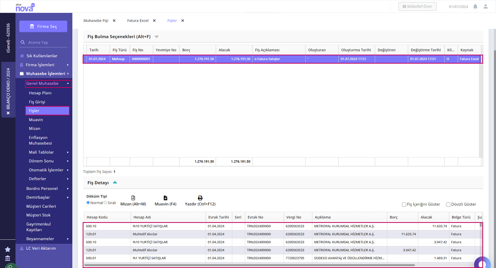Open Müşteri Stok menu item
This screenshot has width=496, height=268.
pos(38,215)
